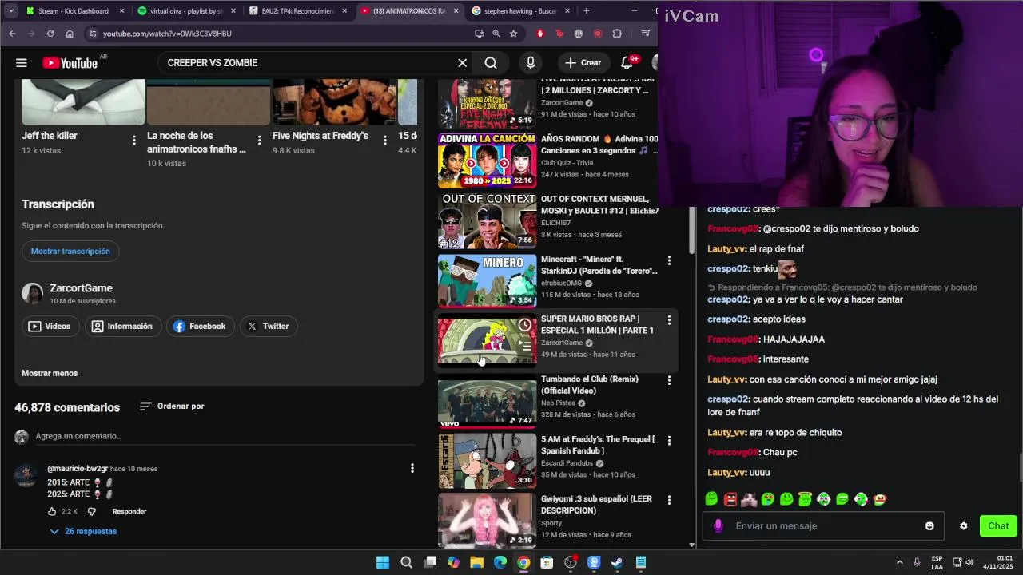Click the zoom magnifier in address bar
The width and height of the screenshot is (1023, 575).
pos(496,34)
